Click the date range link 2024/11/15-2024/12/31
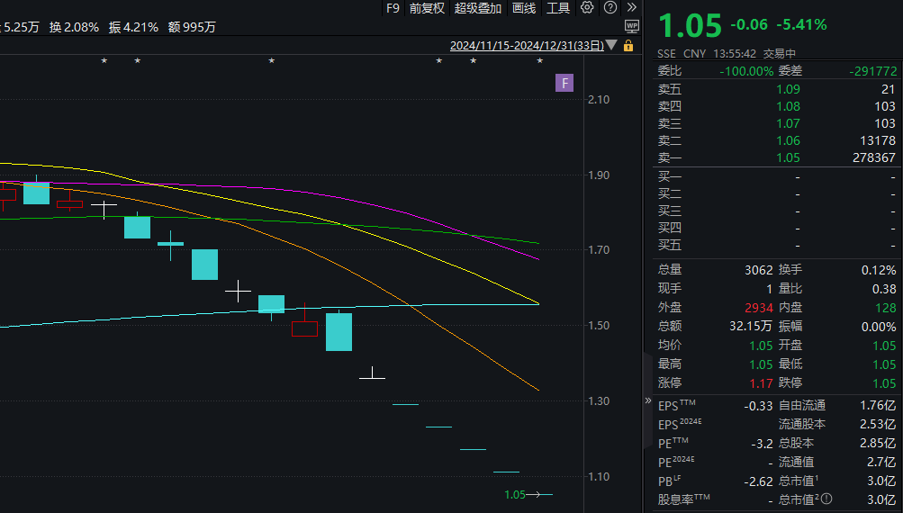The width and height of the screenshot is (903, 513). coord(527,46)
